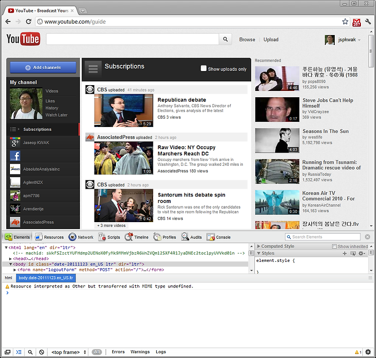
Task: Open DevTools Resources panel
Action: click(50, 237)
